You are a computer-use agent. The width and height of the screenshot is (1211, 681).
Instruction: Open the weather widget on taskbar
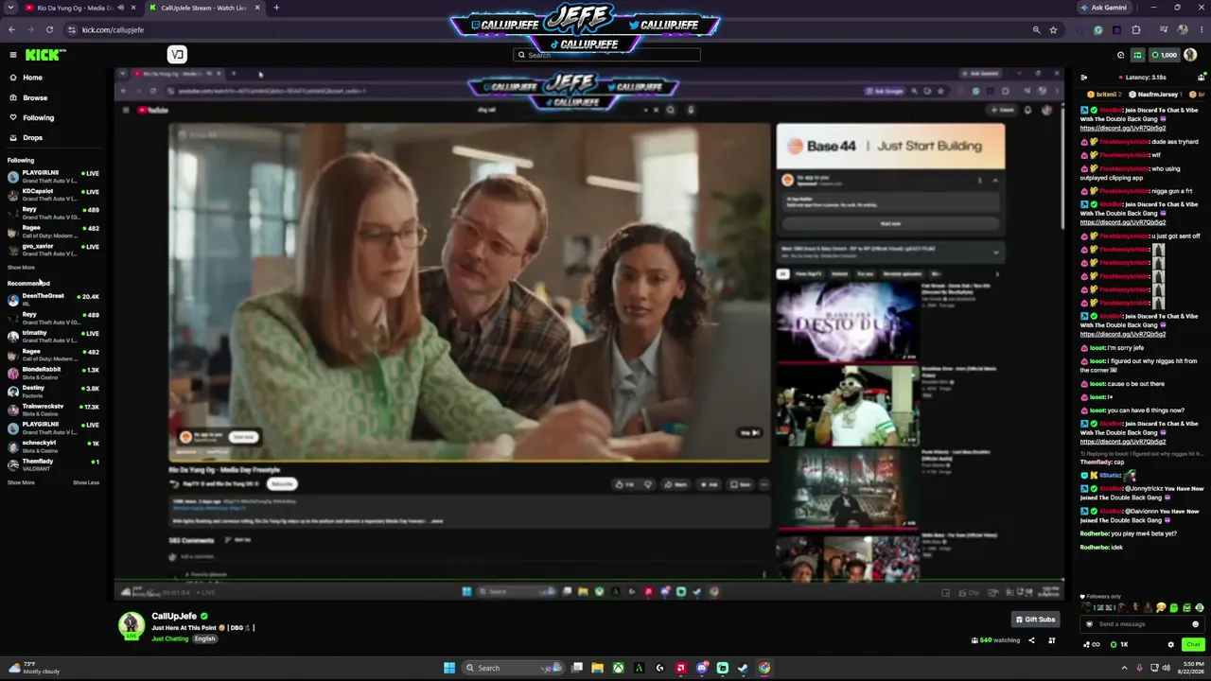(34, 668)
